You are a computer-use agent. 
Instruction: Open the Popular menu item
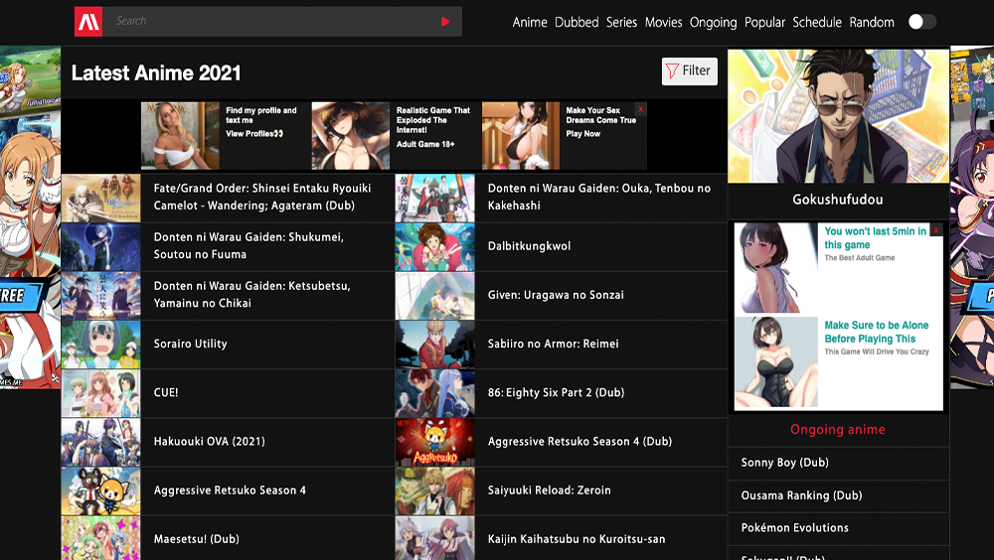point(764,22)
